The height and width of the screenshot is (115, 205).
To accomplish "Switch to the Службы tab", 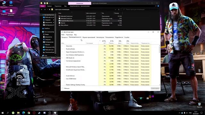I will [x=127, y=37].
